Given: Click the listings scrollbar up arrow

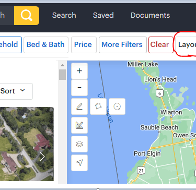Looking at the screenshot, I should click(x=62, y=65).
